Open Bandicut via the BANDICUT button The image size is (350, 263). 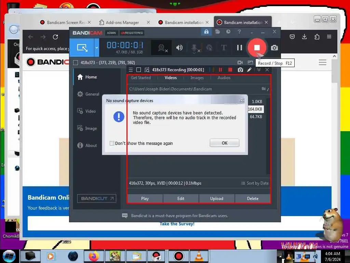[x=97, y=198]
